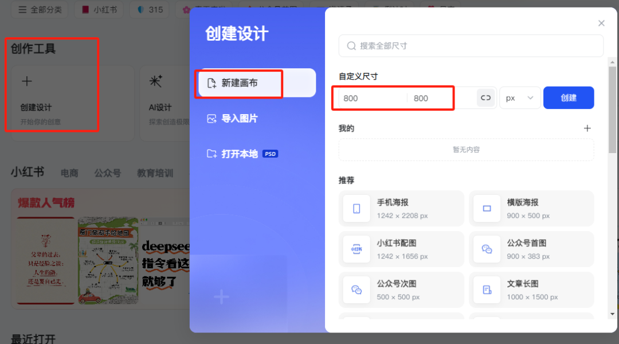The height and width of the screenshot is (344, 619).
Task: Open the 全部分类 menu
Action: coord(40,9)
